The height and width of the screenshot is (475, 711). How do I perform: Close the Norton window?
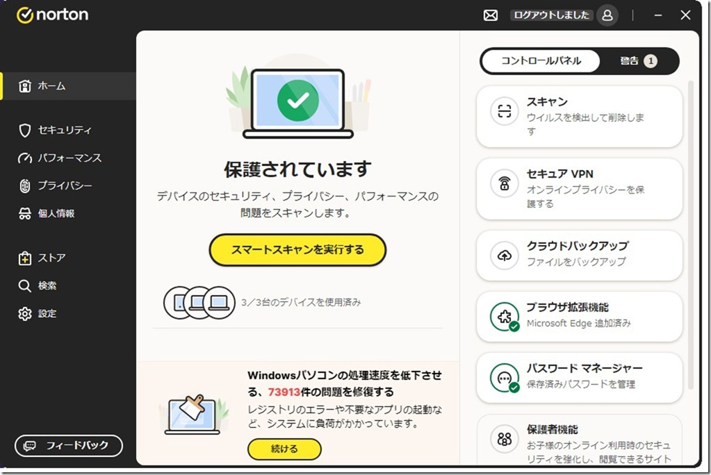685,15
